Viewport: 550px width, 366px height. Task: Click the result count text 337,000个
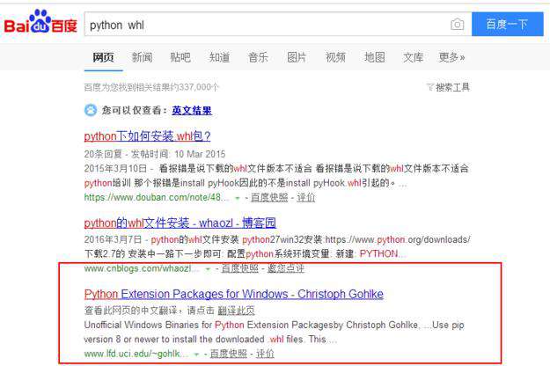[199, 87]
